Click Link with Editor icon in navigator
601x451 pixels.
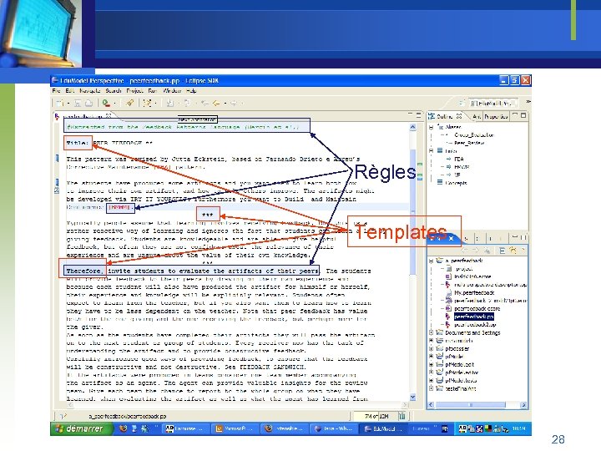513,251
